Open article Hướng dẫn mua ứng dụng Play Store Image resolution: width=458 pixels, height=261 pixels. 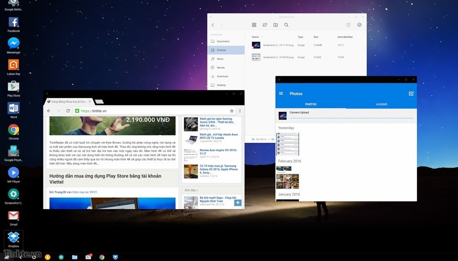tap(105, 179)
